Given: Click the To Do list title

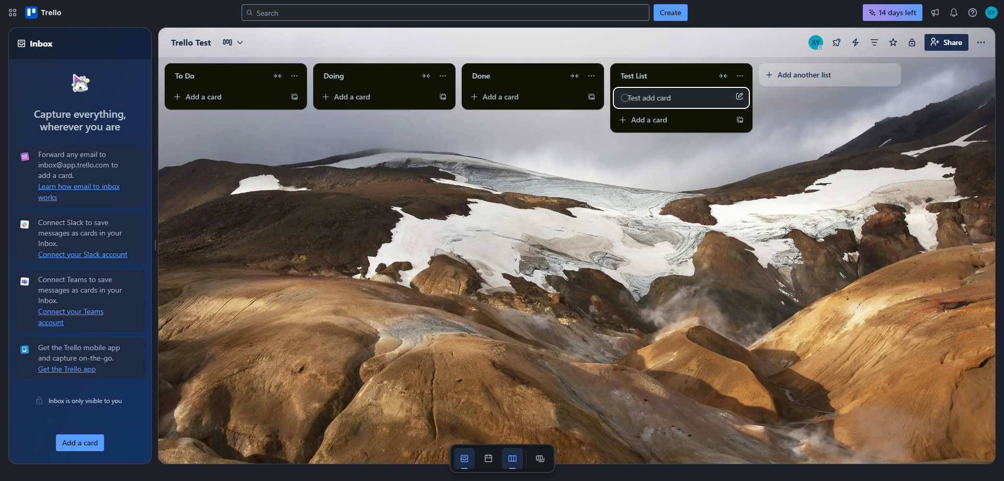Looking at the screenshot, I should (x=185, y=76).
